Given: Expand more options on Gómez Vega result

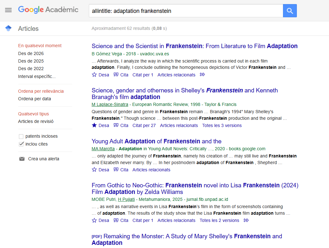Looking at the screenshot, I should point(202,75).
